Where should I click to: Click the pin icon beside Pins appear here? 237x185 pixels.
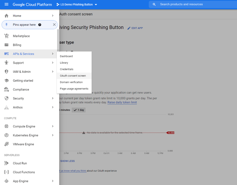[x=7, y=25]
